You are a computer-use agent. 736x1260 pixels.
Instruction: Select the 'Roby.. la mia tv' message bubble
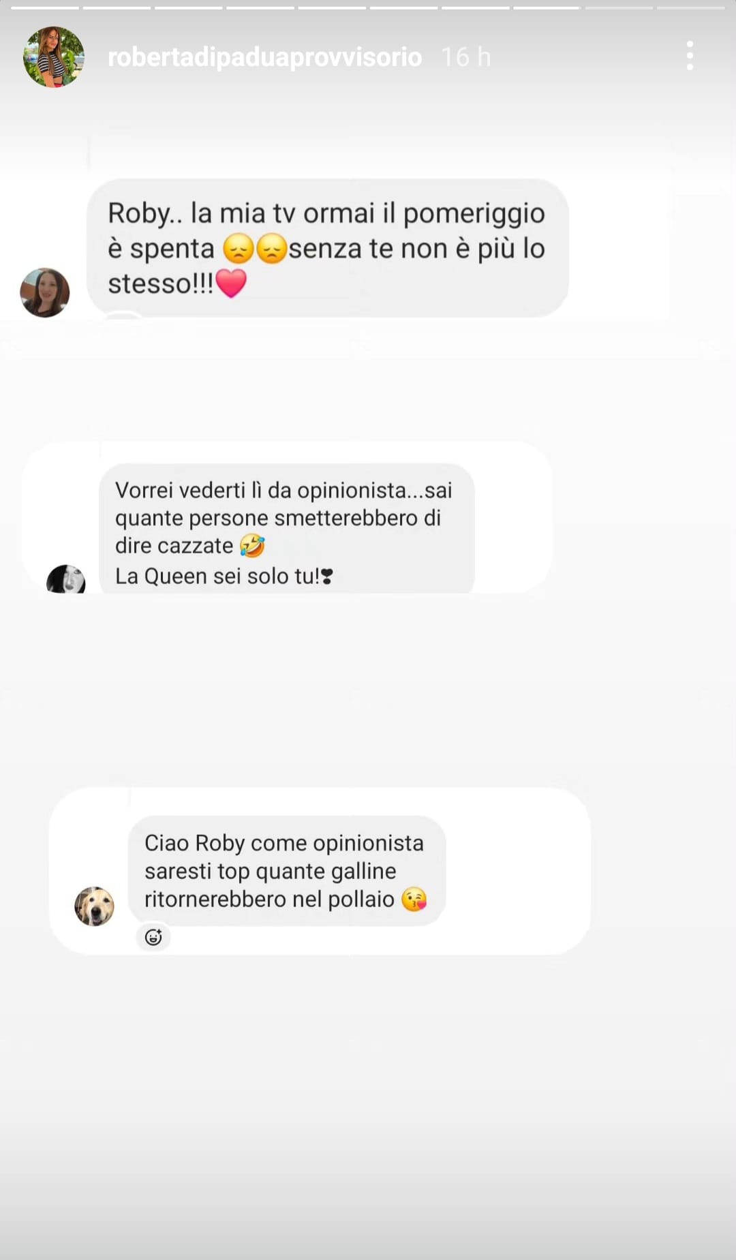[x=327, y=248]
